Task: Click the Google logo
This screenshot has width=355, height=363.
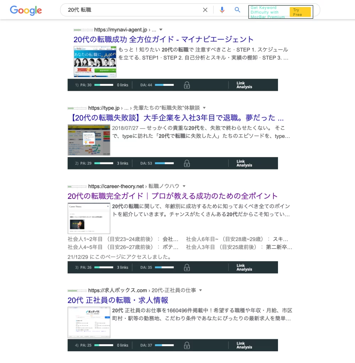Action: click(x=26, y=10)
